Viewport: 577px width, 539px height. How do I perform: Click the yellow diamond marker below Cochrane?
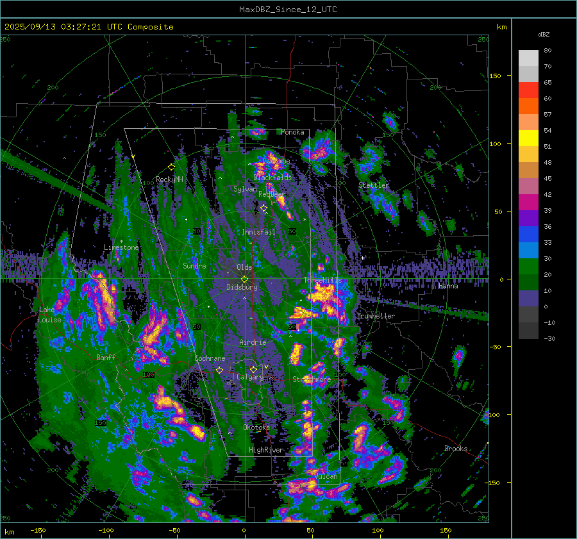(x=219, y=370)
